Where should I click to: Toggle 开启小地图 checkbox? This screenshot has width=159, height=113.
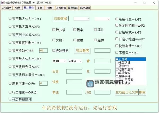(x=117, y=39)
